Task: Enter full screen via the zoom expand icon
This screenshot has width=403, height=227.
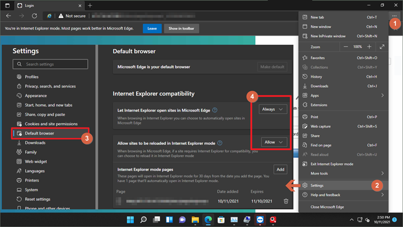Action: pyautogui.click(x=382, y=47)
